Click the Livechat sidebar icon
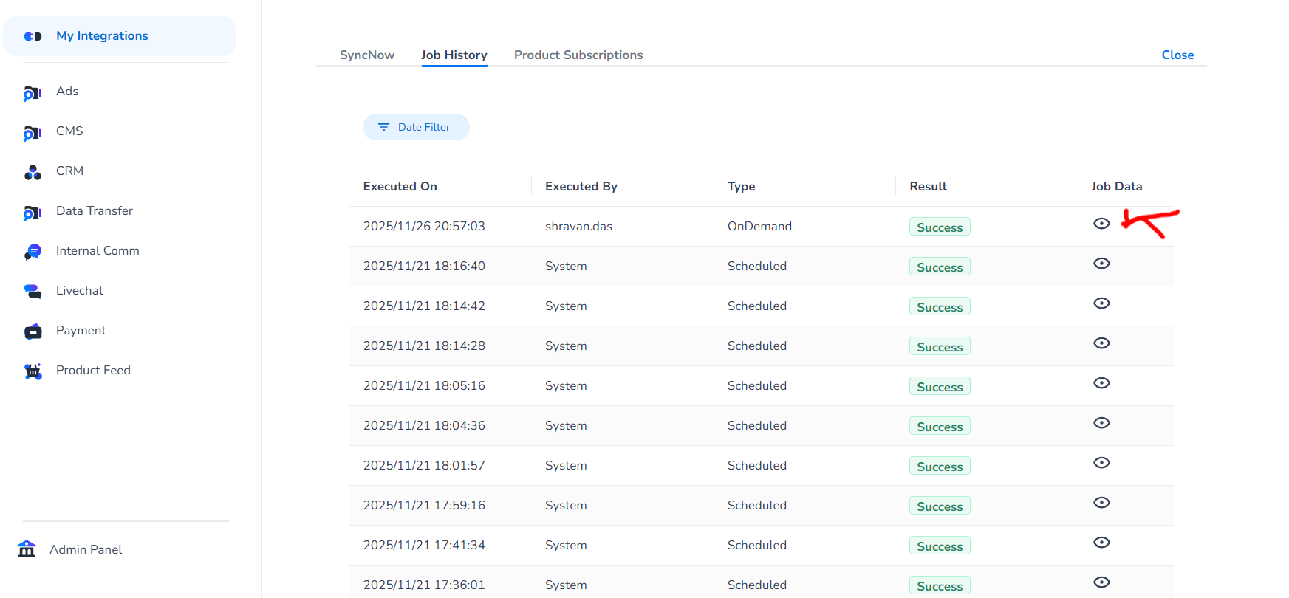This screenshot has height=598, width=1289. pos(33,292)
